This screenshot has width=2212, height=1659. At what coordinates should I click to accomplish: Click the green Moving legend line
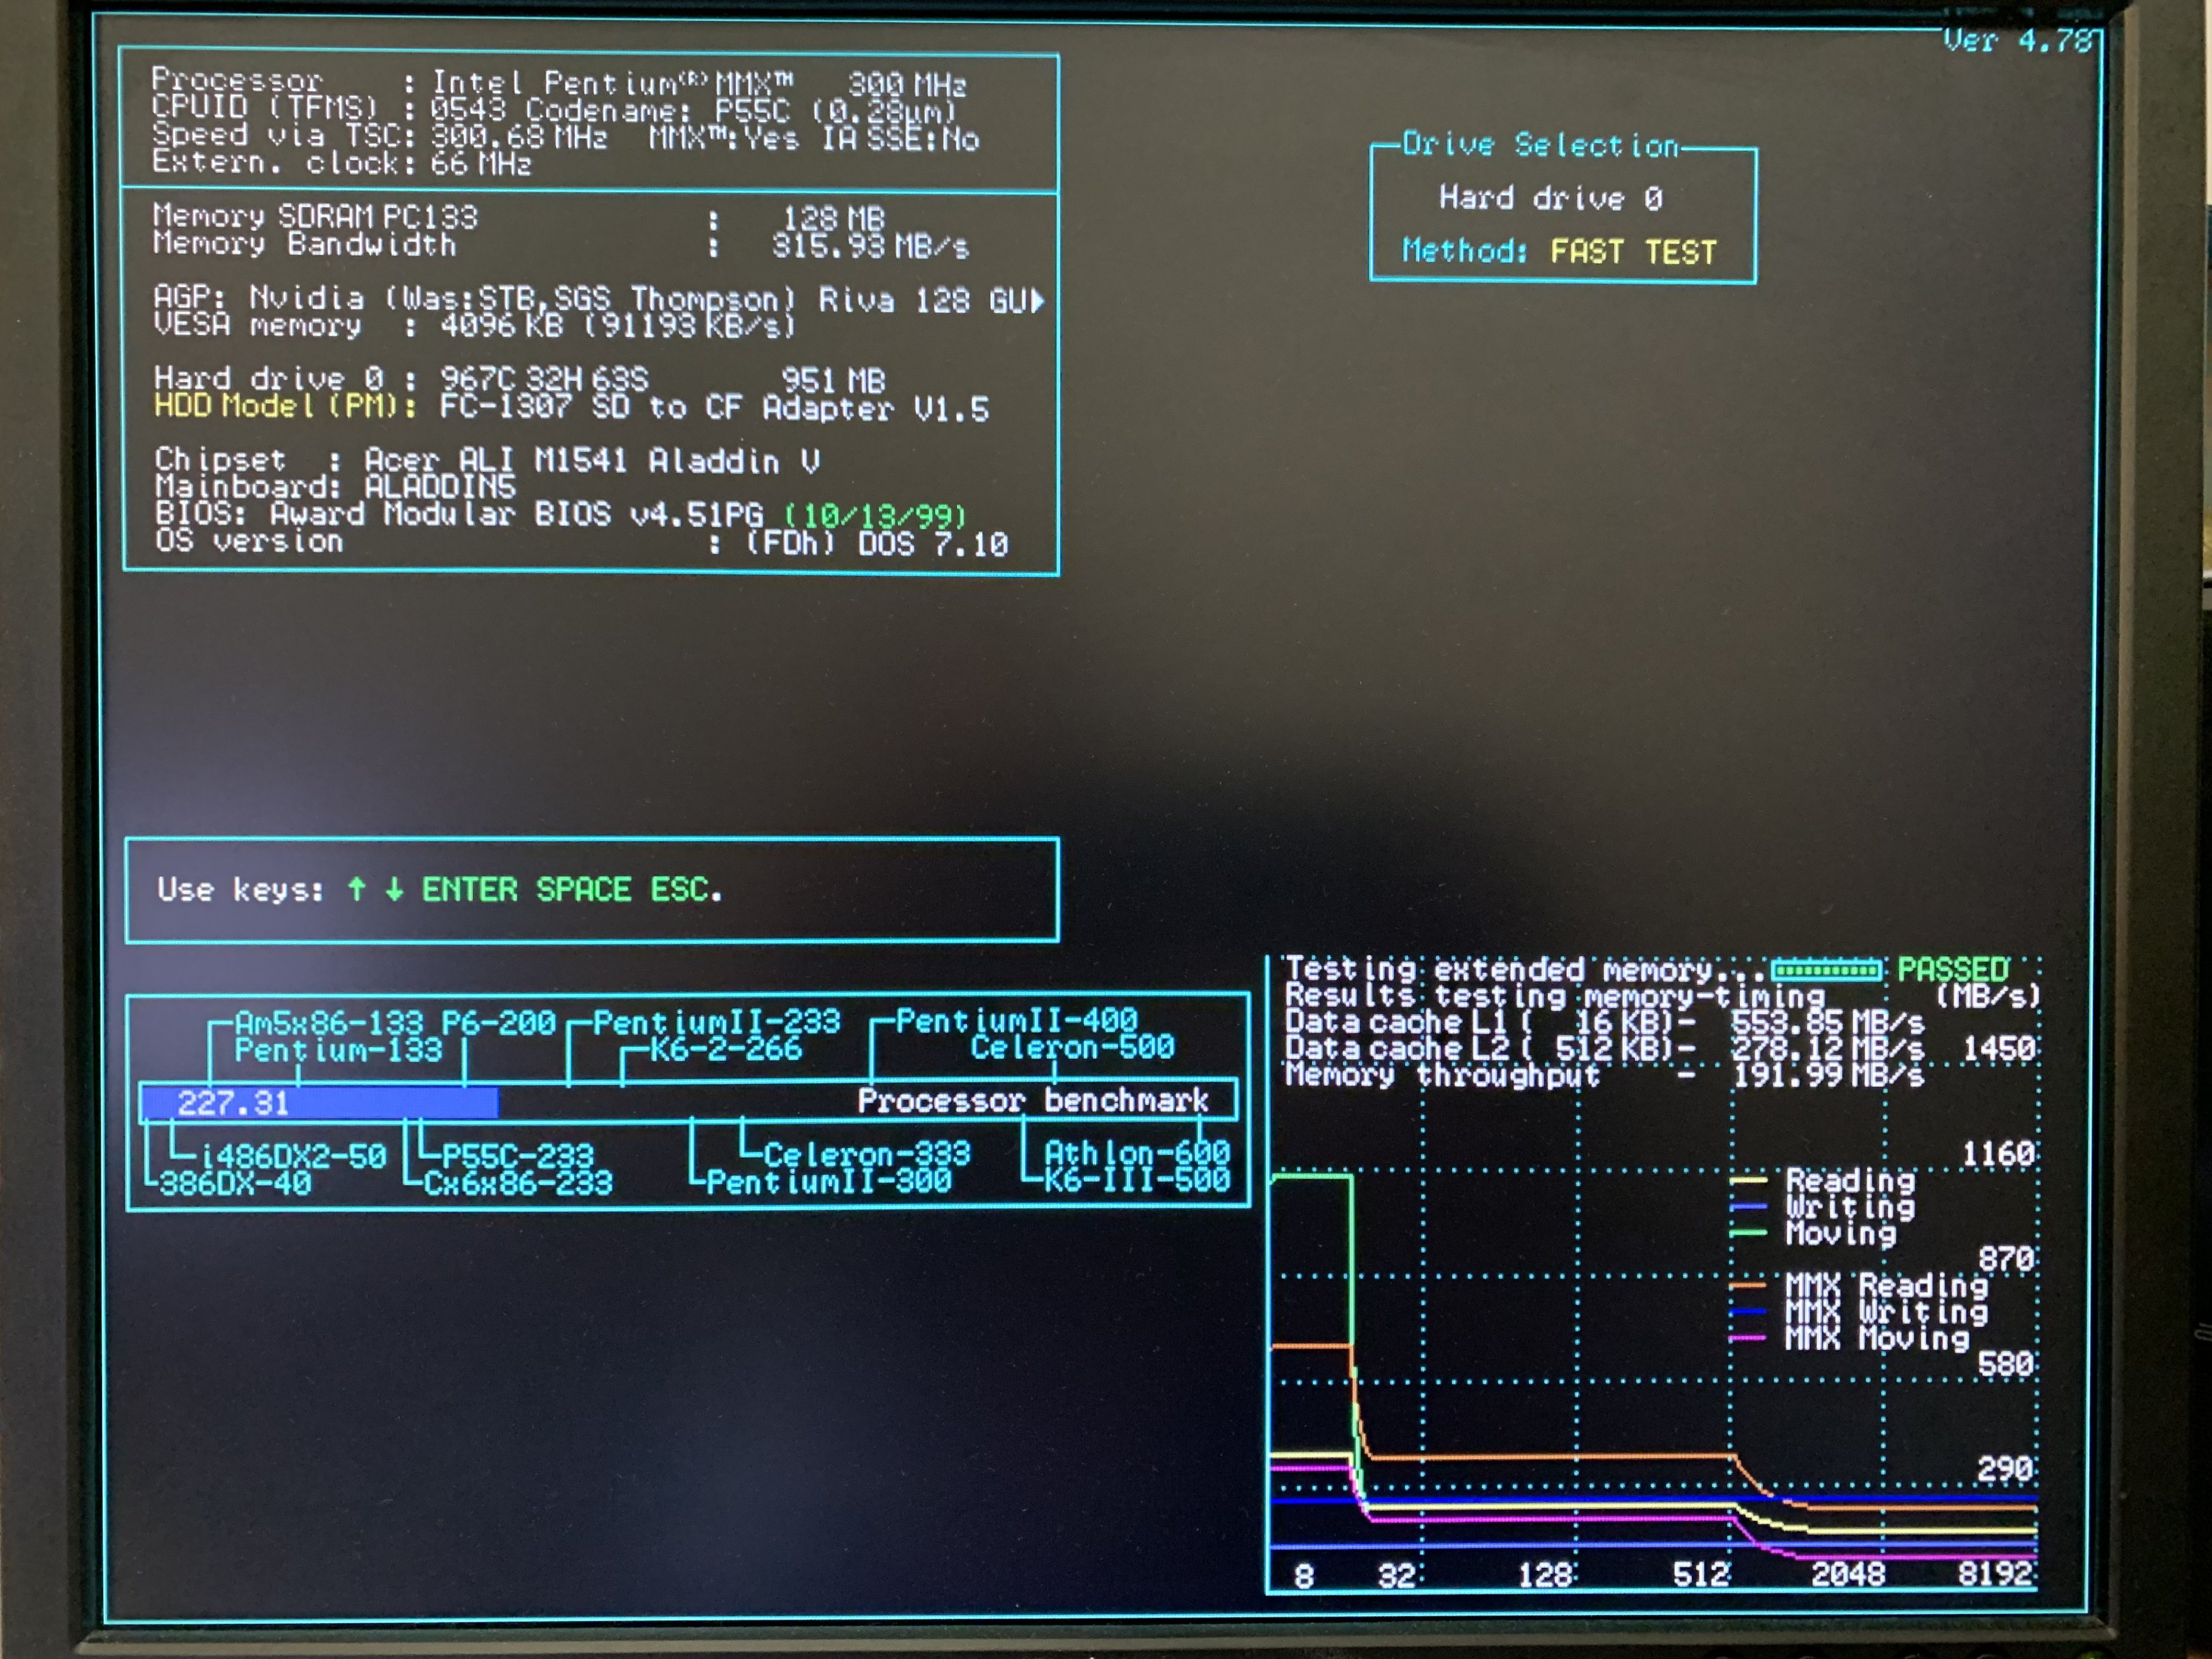click(1748, 1233)
